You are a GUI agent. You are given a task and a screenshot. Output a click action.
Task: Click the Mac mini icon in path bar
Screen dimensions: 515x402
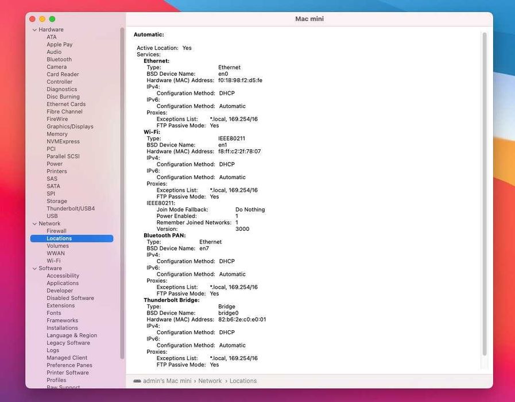(137, 381)
